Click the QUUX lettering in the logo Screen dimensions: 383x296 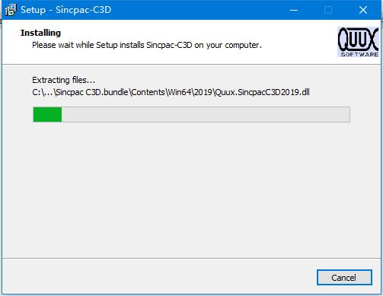(x=358, y=40)
